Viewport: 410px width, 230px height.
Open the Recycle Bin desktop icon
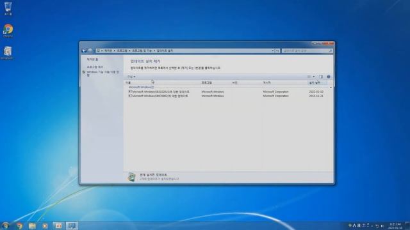pos(8,8)
